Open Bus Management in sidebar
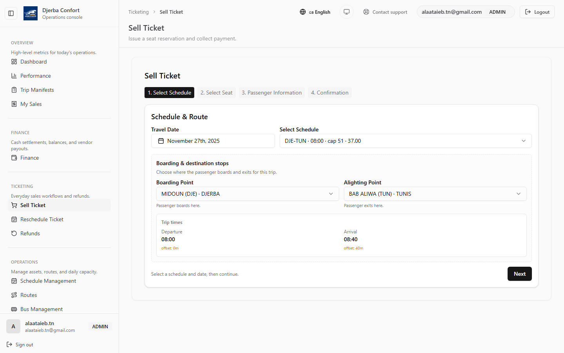This screenshot has height=353, width=564. (41, 309)
